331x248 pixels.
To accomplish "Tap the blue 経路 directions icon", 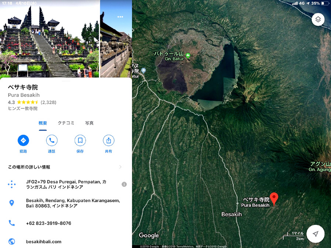I will pos(23,140).
